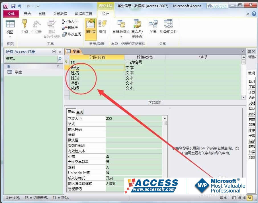Image resolution: width=258 pixels, height=203 pixels.
Task: Click the Undo icon in quick access toolbar
Action: [20, 6]
